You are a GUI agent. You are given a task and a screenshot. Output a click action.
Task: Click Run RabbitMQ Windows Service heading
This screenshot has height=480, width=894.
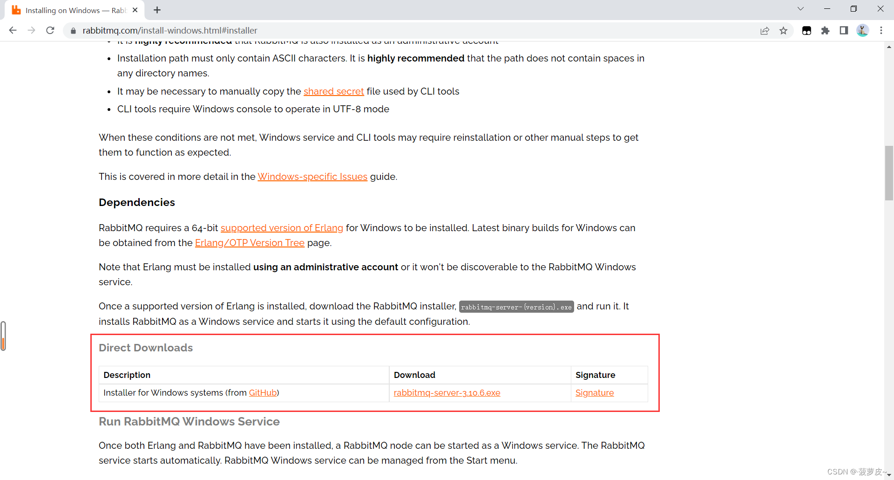tap(189, 421)
